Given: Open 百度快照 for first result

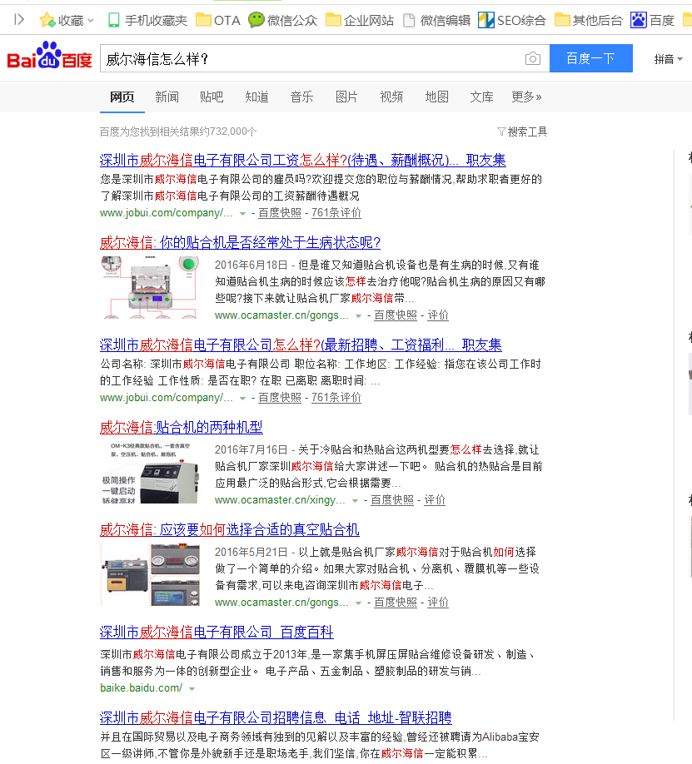Looking at the screenshot, I should [x=280, y=213].
